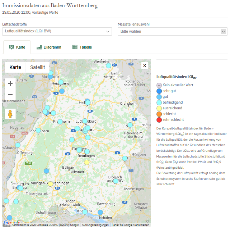Open the Messstellenauswahl dropdown
Screen dimensions: 230x232
pyautogui.click(x=172, y=31)
